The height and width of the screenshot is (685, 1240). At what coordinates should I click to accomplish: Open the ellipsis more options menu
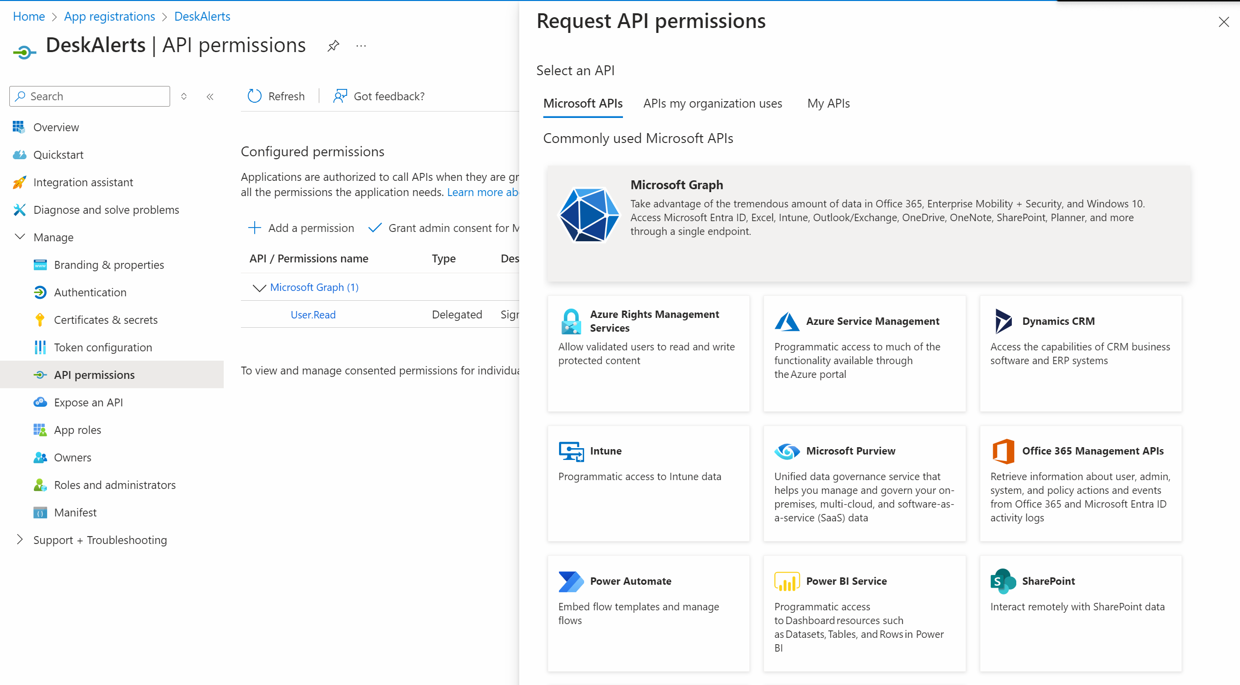point(361,46)
